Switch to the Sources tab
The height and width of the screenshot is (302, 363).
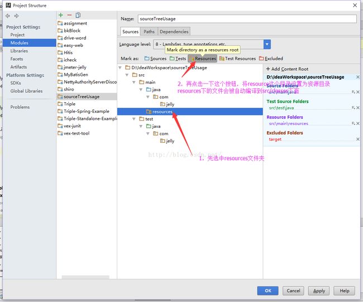pyautogui.click(x=130, y=32)
